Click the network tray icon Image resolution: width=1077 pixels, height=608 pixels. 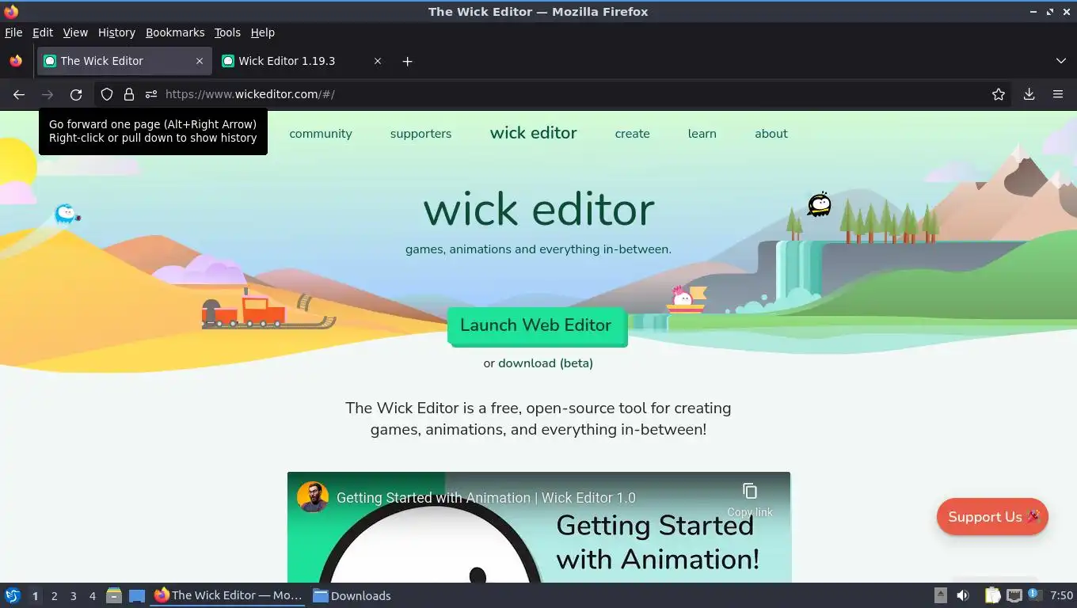coord(1014,595)
